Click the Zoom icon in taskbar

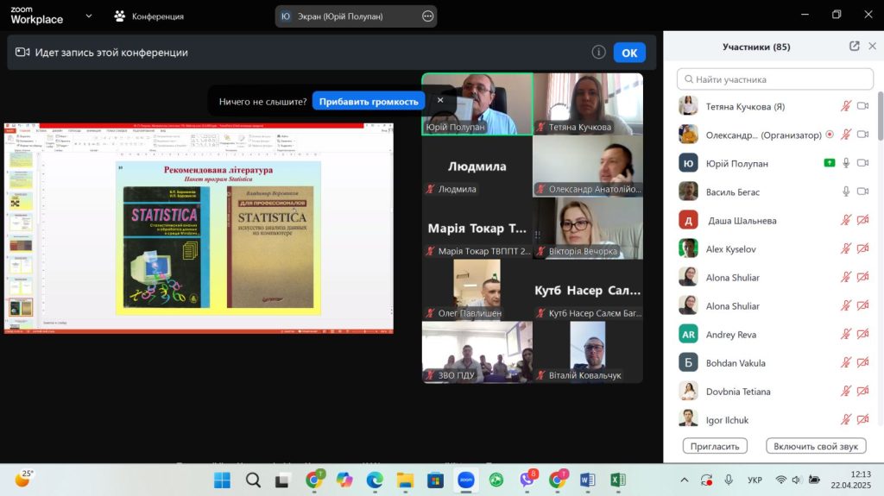[x=465, y=480]
